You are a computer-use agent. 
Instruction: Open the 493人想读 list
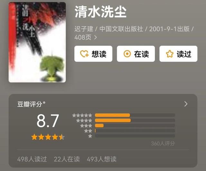102,159
